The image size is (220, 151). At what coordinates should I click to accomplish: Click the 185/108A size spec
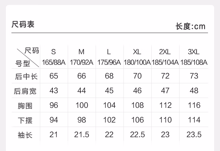click(194, 62)
